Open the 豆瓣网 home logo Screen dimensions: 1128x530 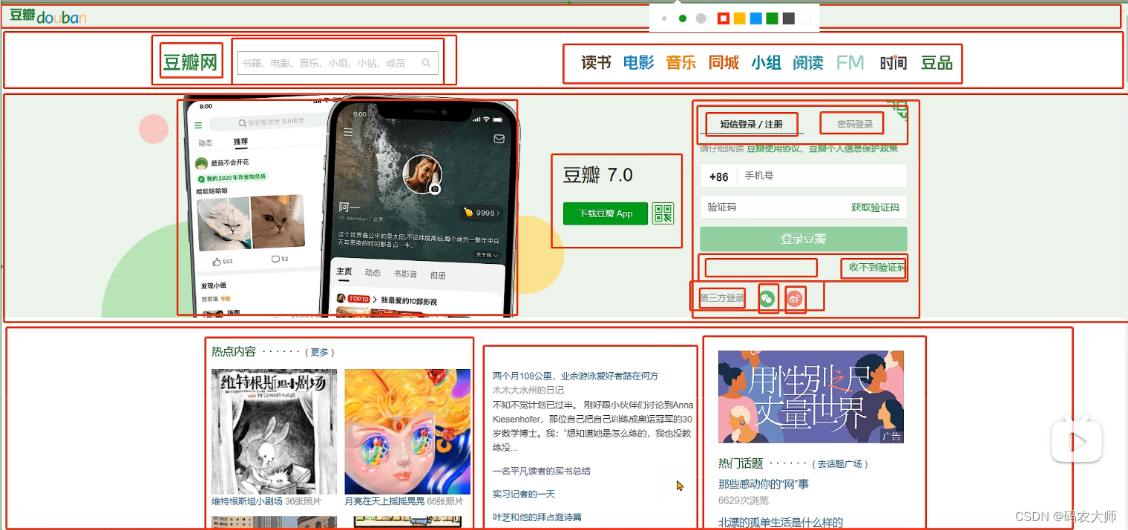[x=191, y=63]
